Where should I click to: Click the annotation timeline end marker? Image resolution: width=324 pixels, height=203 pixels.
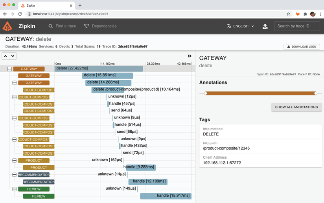(315, 93)
